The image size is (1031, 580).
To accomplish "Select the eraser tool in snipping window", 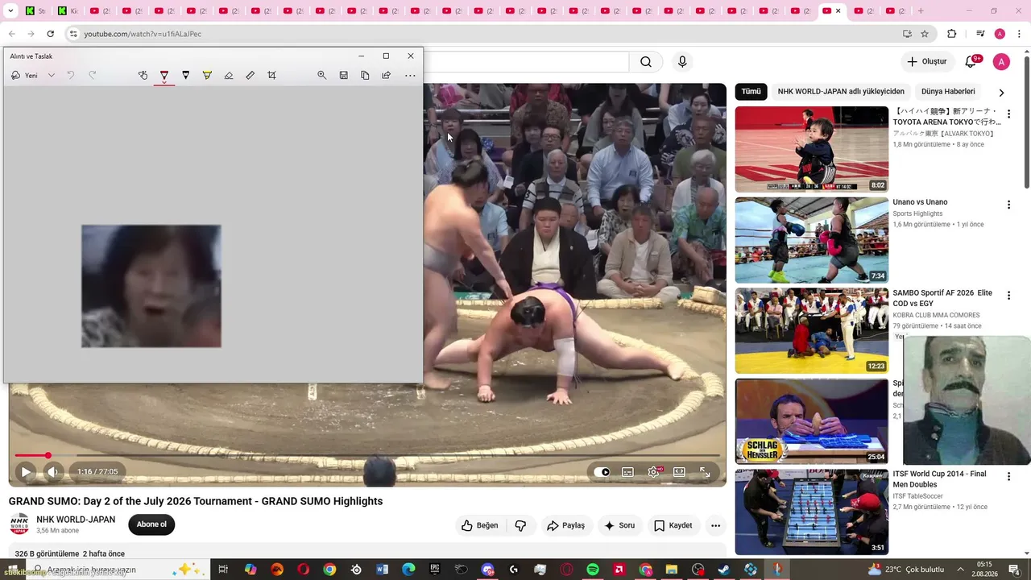I will (229, 75).
